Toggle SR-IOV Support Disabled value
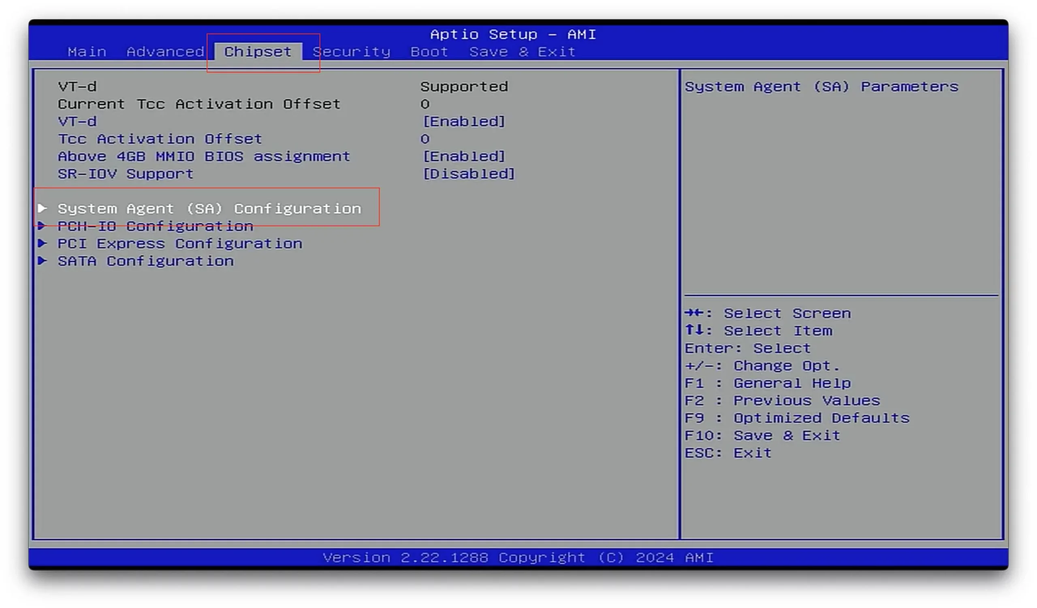This screenshot has height=608, width=1037. coord(469,174)
